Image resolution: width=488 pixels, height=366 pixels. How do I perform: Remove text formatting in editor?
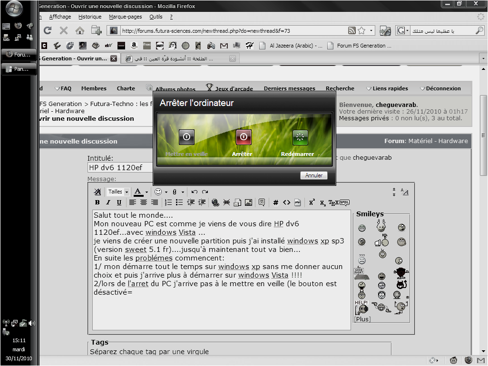98,192
